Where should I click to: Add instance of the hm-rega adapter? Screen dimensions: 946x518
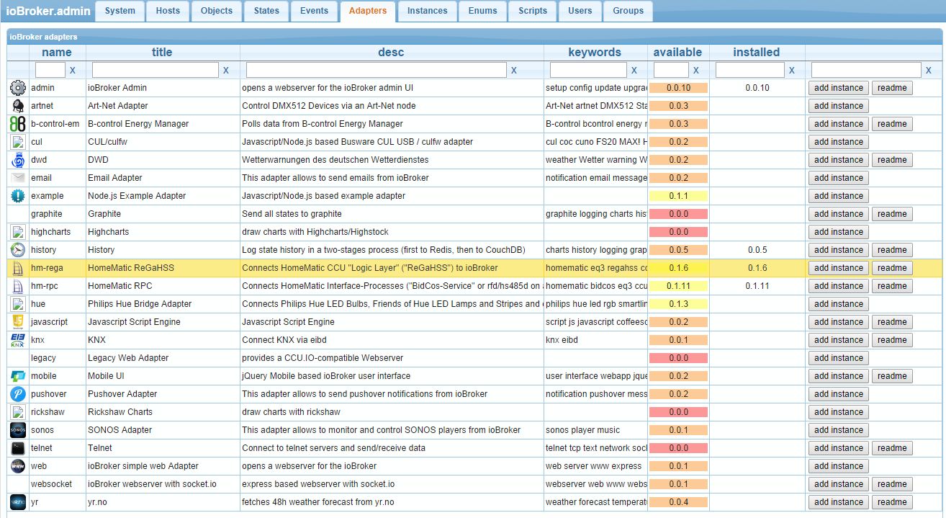pos(839,268)
